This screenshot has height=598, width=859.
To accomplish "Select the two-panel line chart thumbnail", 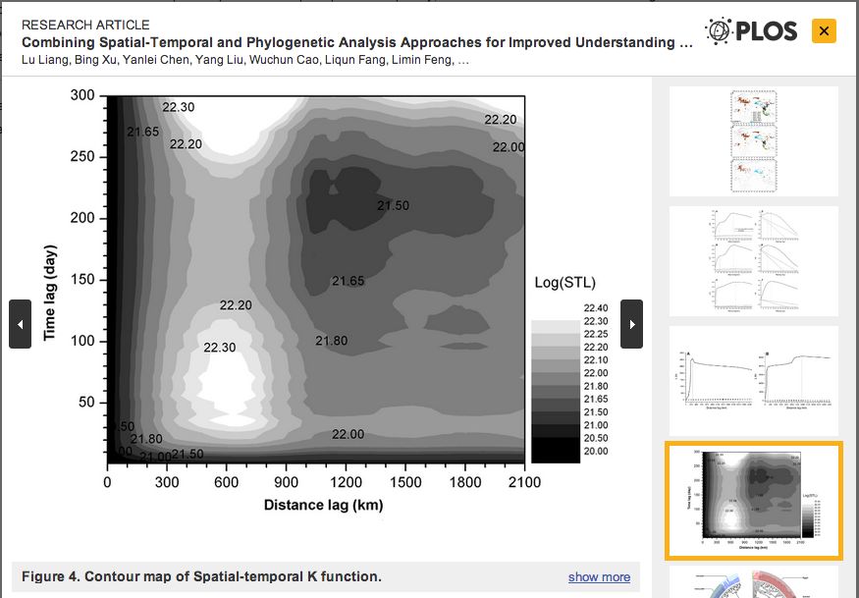I will [x=754, y=381].
